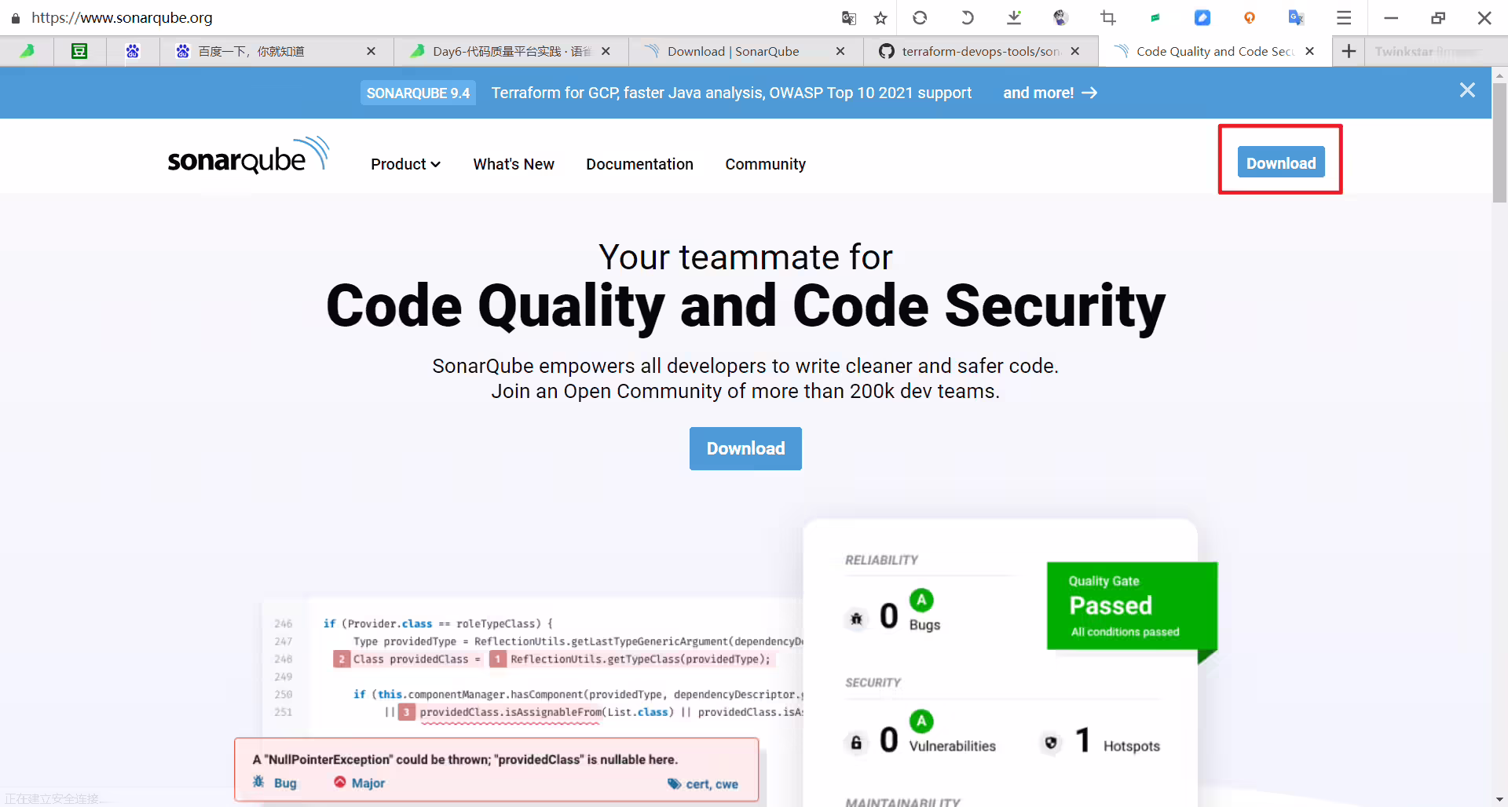Start the screenshot crop tool
The image size is (1508, 807).
[x=1108, y=17]
